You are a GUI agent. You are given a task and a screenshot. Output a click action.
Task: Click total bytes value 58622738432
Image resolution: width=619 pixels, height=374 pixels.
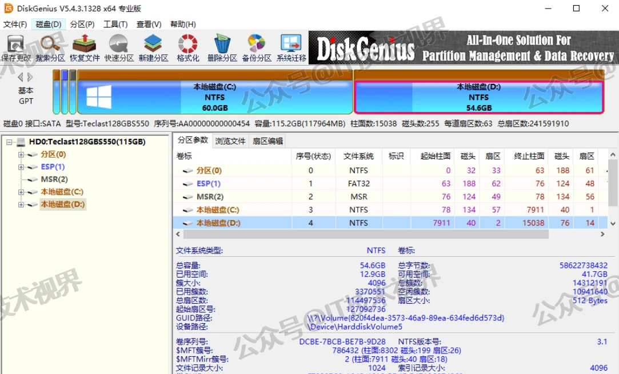584,266
